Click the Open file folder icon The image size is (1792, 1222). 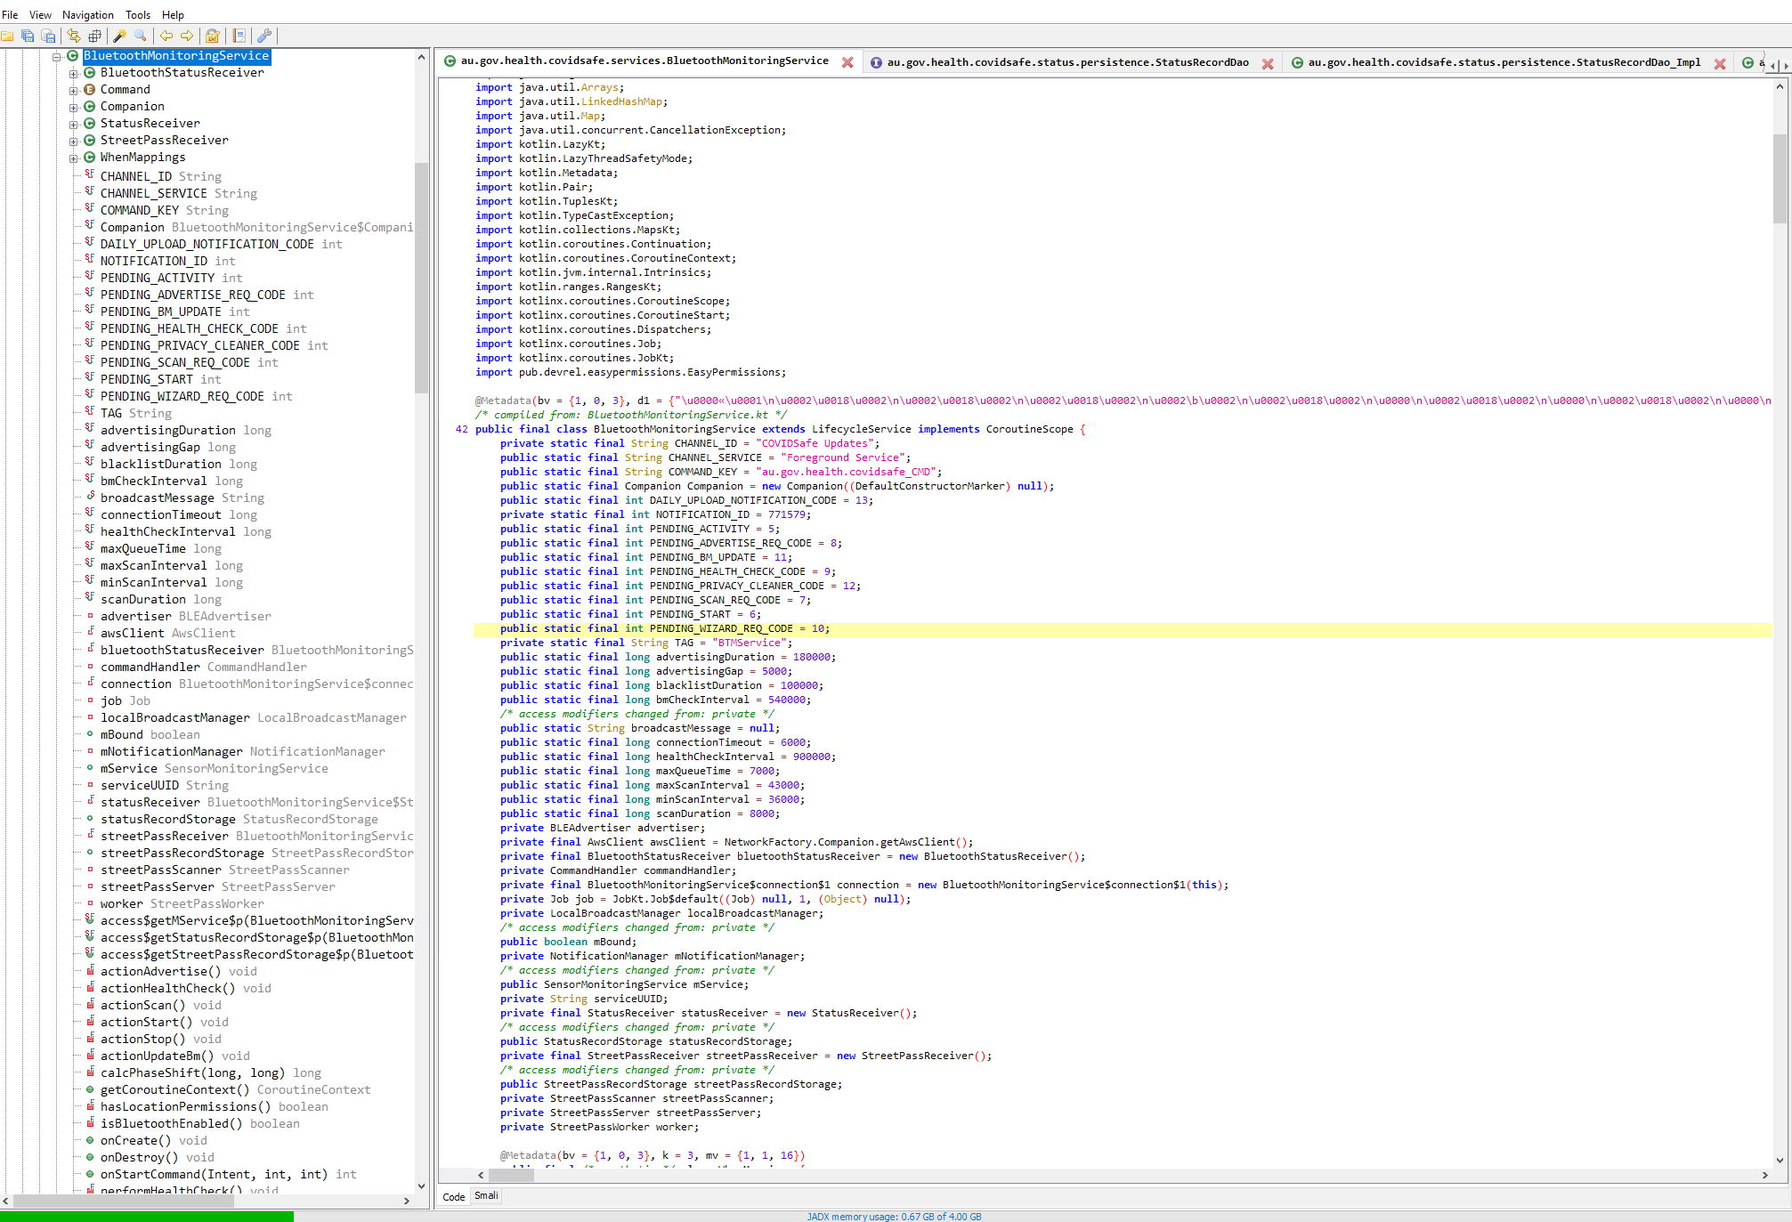[8, 36]
